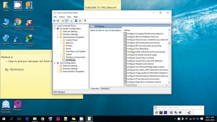Switch to the Standard tab

pos(105,88)
